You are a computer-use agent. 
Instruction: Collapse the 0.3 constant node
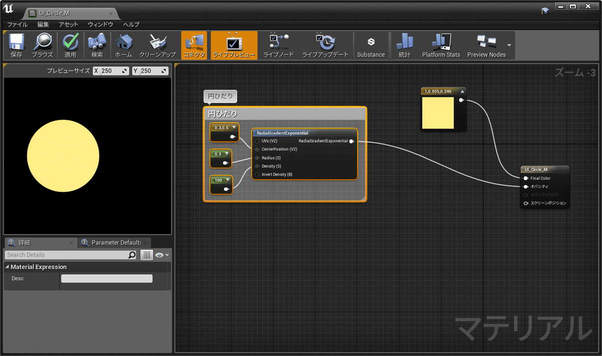tap(227, 153)
